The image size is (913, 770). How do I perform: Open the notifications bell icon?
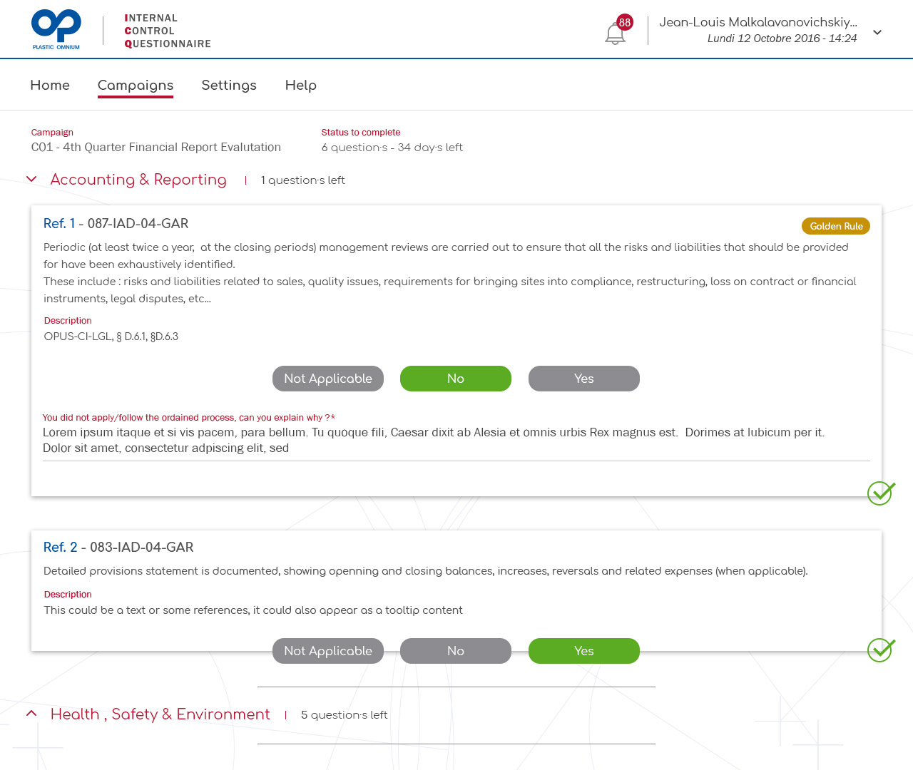[614, 34]
